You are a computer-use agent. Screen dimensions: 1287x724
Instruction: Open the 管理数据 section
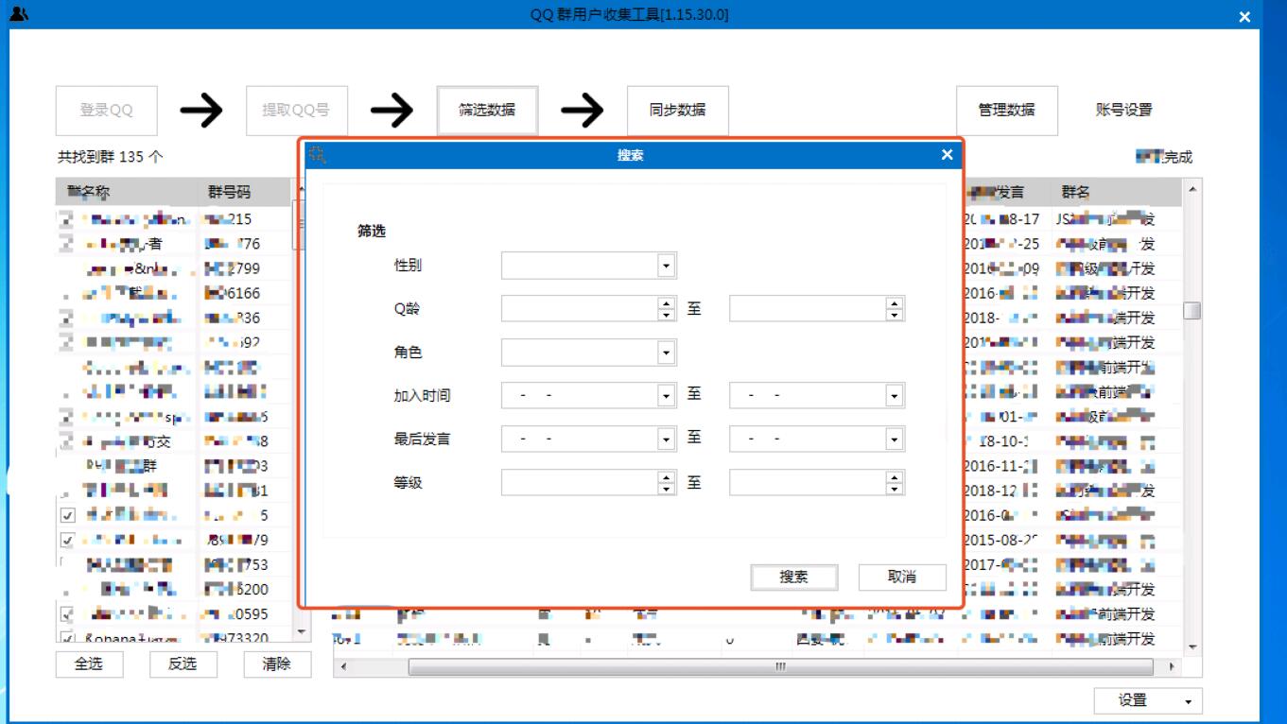[1007, 110]
